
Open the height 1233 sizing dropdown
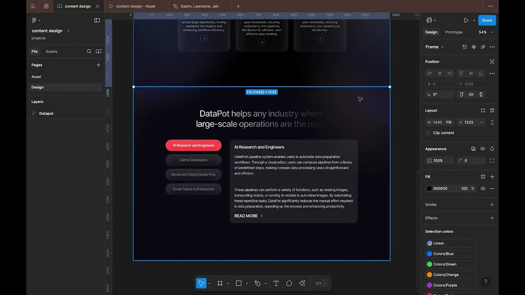click(x=482, y=122)
